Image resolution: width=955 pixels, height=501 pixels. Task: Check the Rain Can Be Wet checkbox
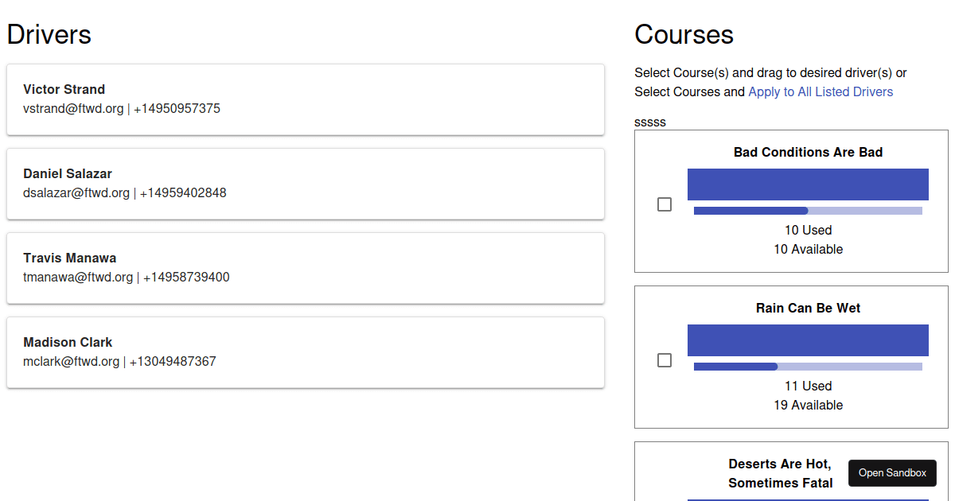click(x=665, y=360)
